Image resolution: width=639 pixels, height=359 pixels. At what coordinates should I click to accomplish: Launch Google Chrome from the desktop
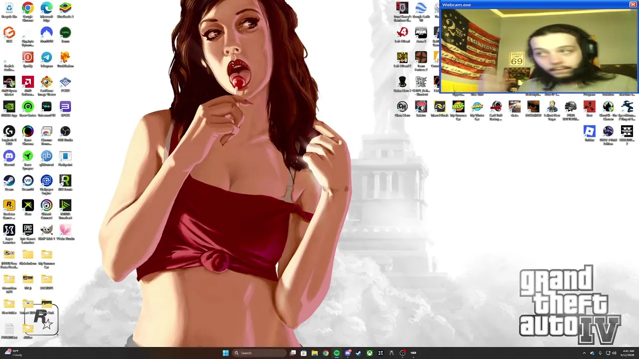(28, 10)
